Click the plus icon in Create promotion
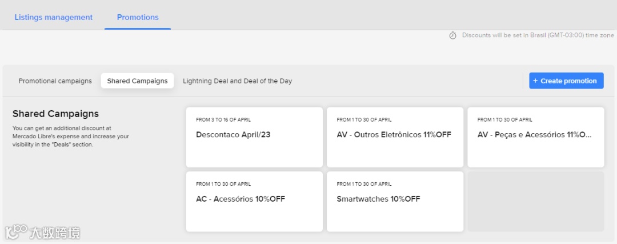The image size is (617, 244). tap(535, 81)
